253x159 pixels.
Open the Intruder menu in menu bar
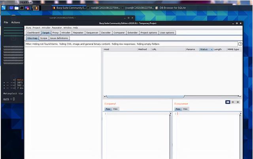[x=46, y=28]
